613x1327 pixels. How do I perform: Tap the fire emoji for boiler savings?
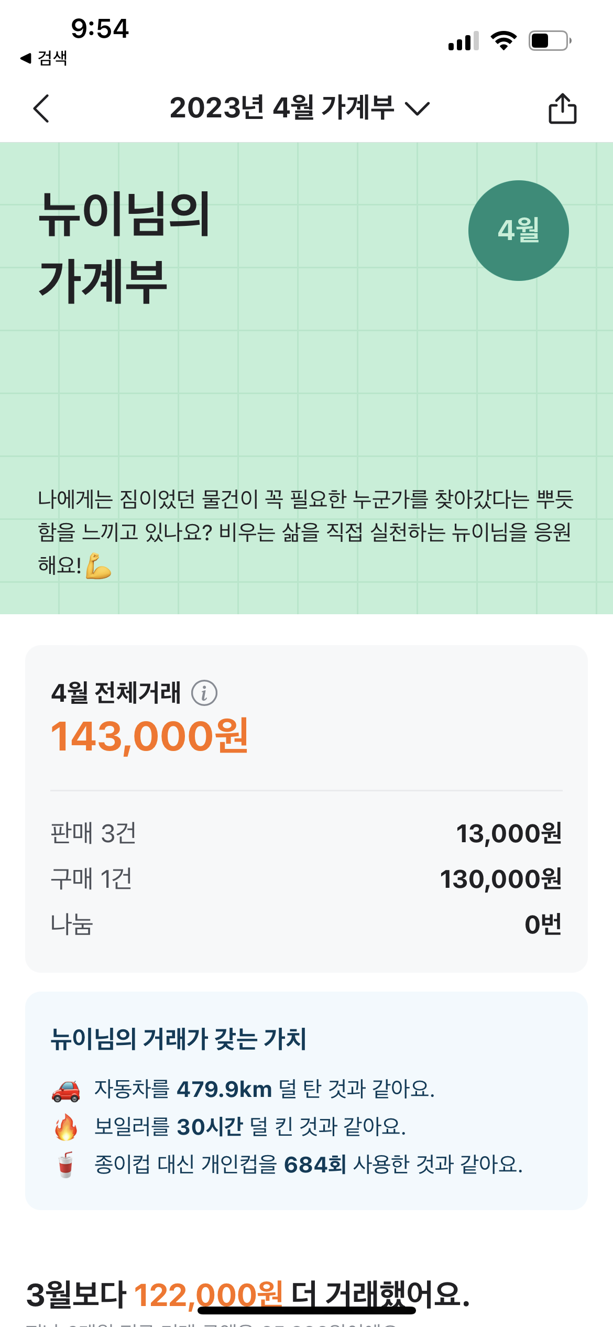(66, 1127)
